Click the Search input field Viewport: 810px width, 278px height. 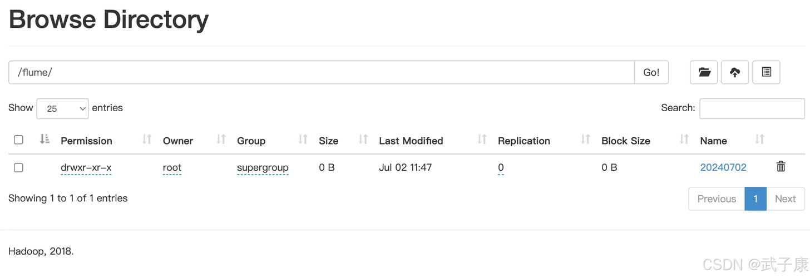(x=752, y=108)
